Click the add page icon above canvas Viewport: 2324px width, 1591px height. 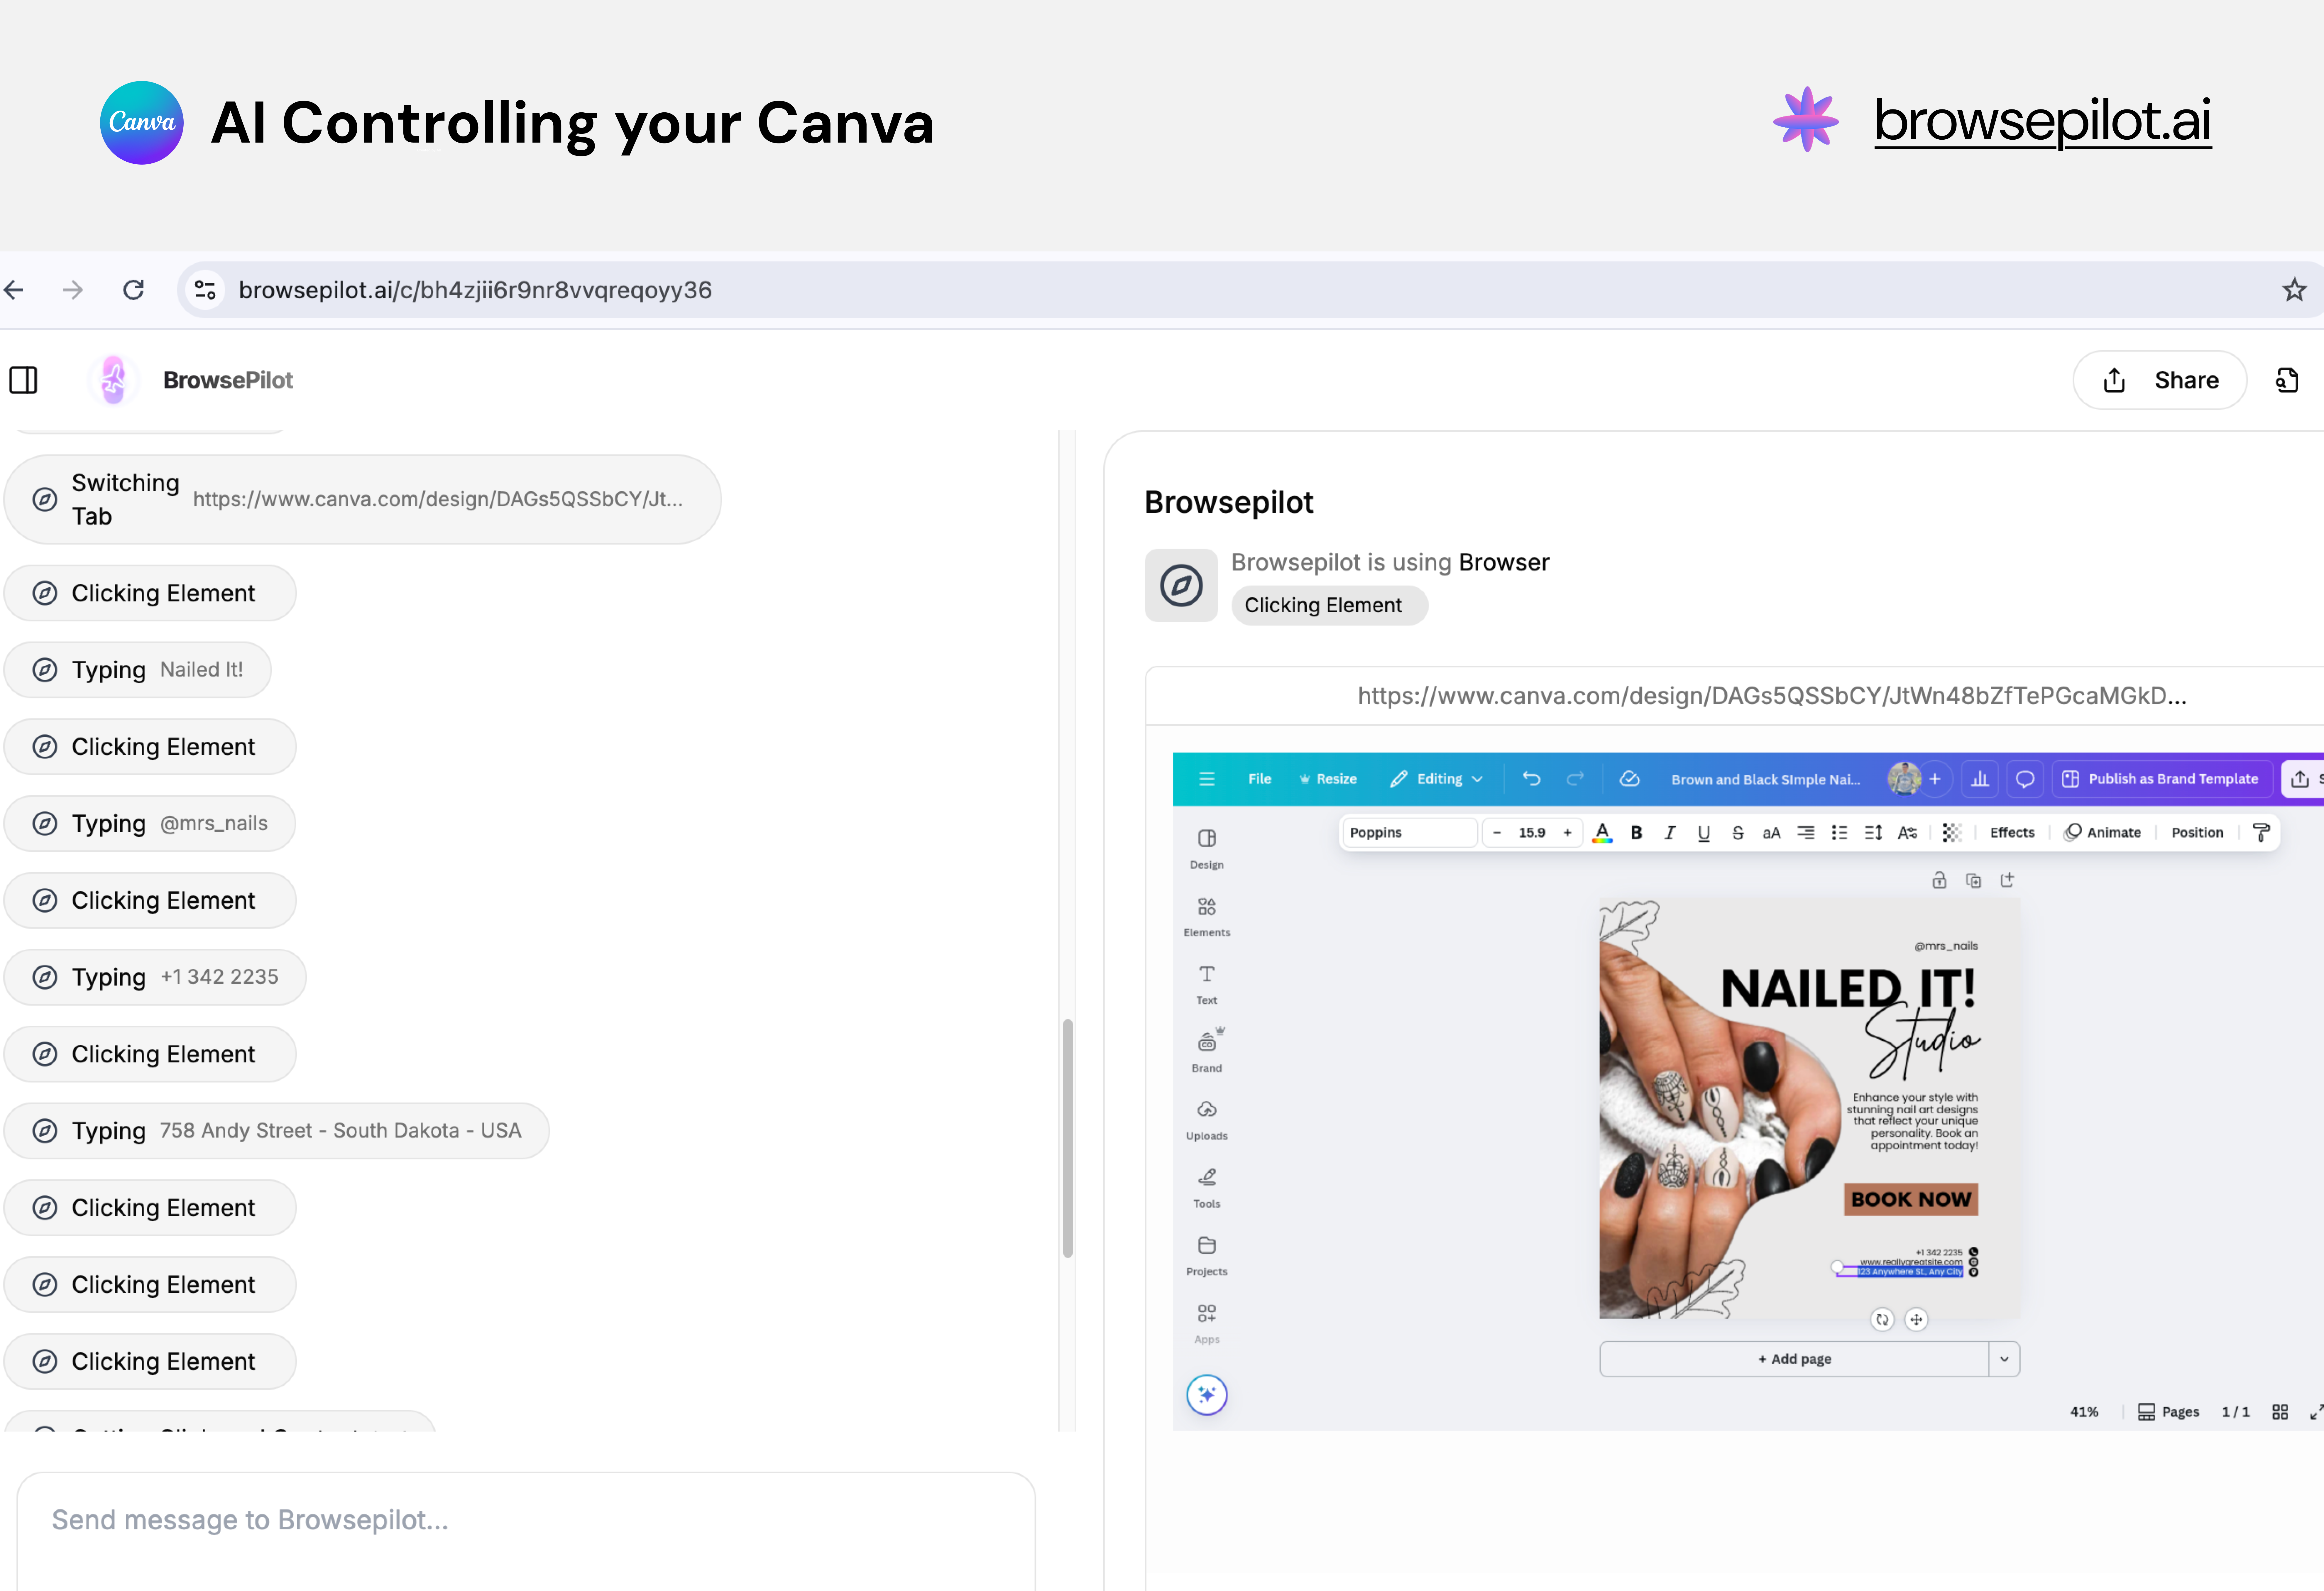[2007, 880]
